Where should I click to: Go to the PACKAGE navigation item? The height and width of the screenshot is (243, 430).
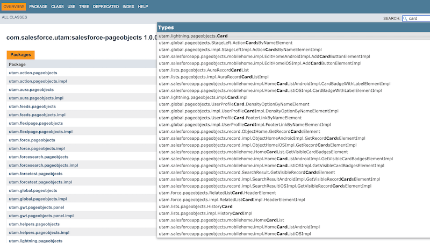(38, 6)
